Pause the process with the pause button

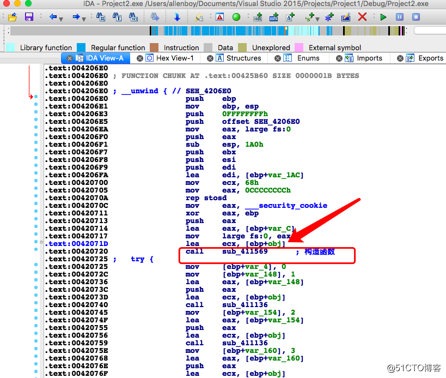point(400,17)
